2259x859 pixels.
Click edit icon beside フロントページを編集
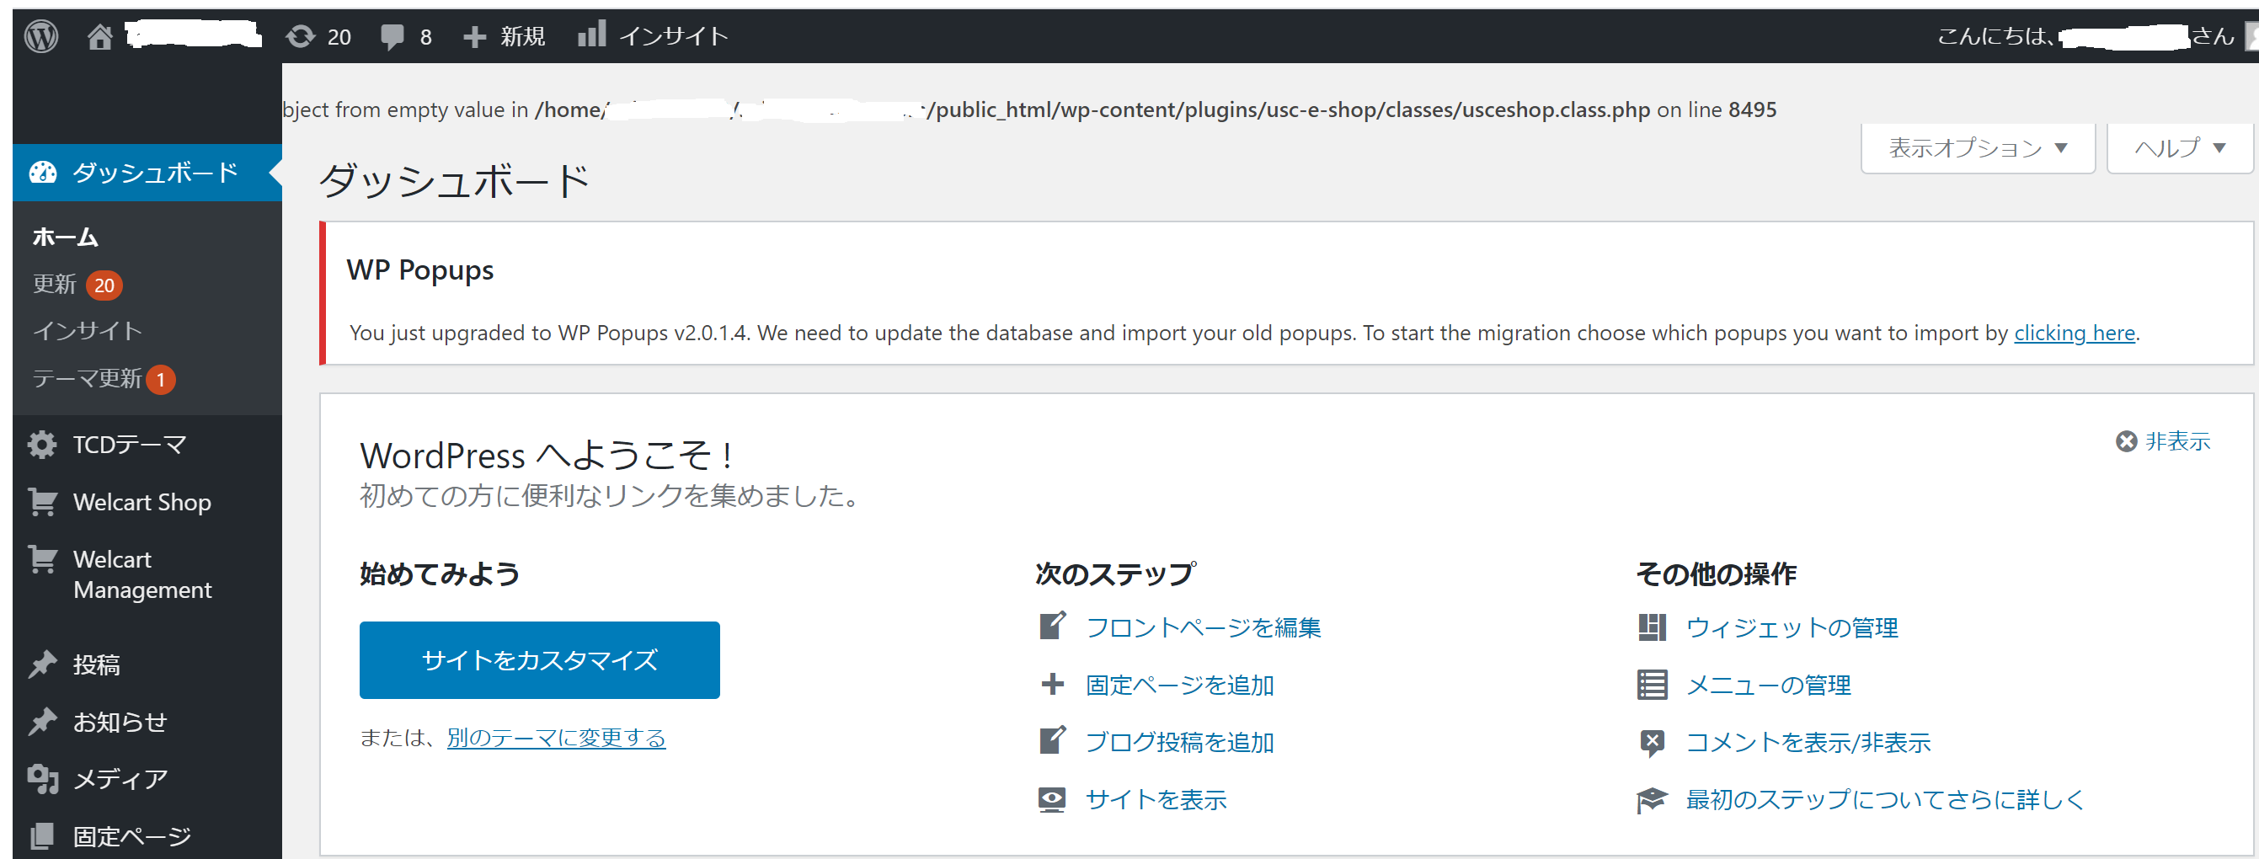[1052, 626]
